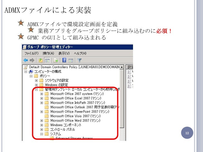Click the tree pane scroll up arrow
Screen dimensions: 203x152
[122, 67]
